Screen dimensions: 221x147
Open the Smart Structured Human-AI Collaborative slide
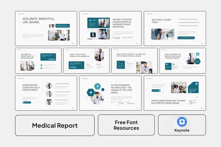[x=86, y=61]
